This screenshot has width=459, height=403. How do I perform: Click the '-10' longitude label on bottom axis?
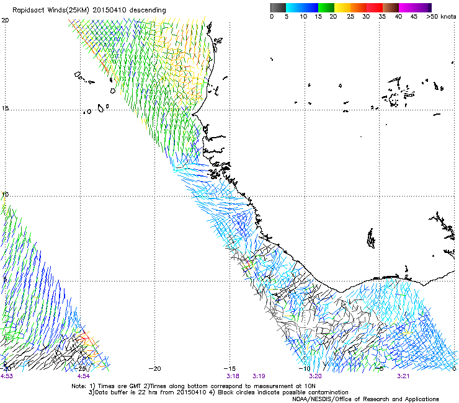point(305,369)
